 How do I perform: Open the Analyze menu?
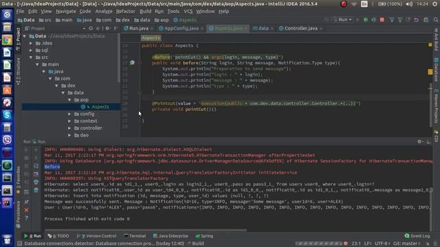(x=104, y=12)
